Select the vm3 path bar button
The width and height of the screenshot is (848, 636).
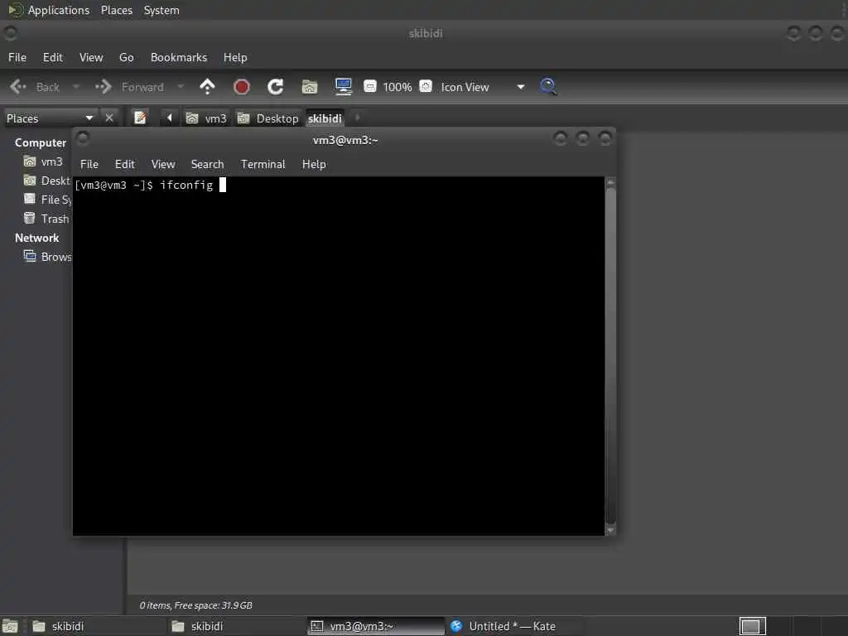(206, 118)
